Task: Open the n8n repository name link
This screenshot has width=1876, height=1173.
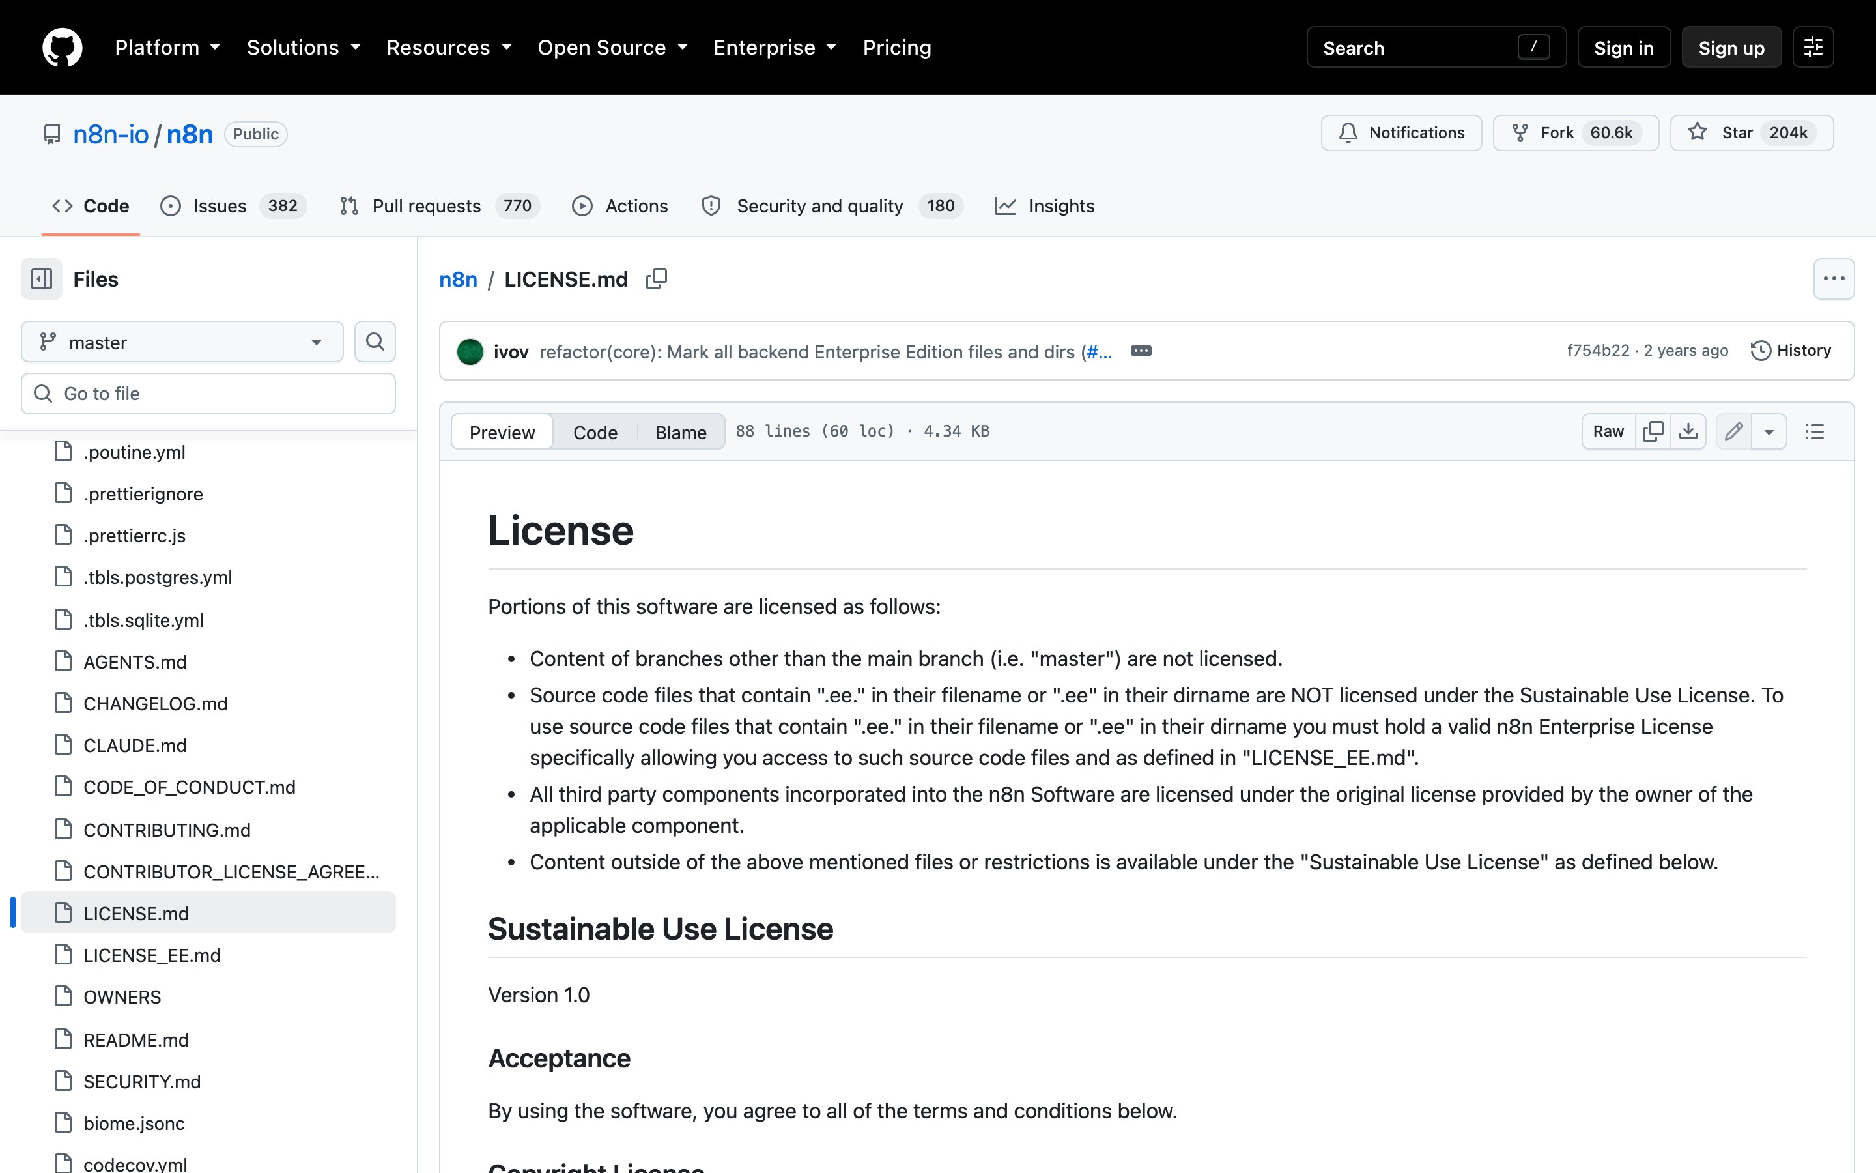Action: [x=189, y=134]
